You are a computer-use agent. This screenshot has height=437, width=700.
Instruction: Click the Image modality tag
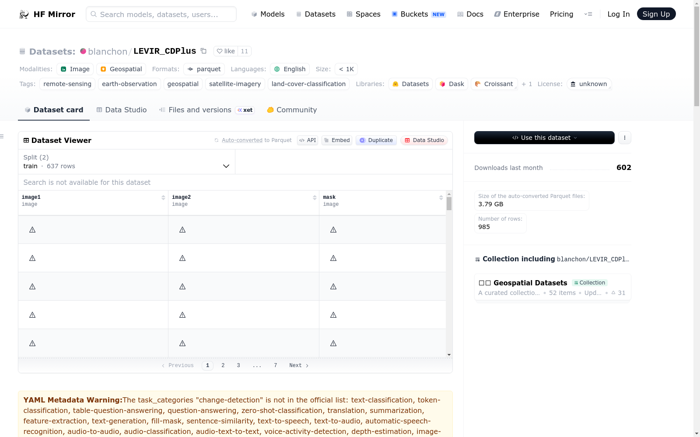pos(75,69)
